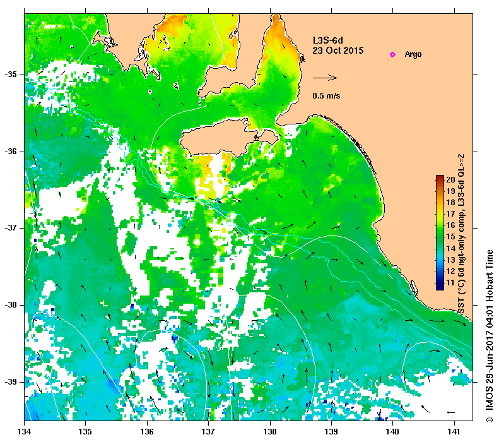
Task: Click the dark red top of color bar
Action: click(x=440, y=177)
